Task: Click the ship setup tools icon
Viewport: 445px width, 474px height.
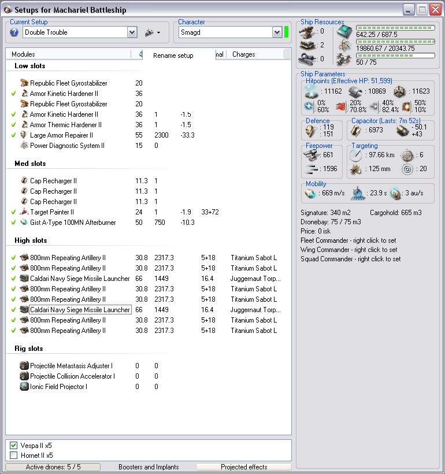Action: [x=149, y=32]
